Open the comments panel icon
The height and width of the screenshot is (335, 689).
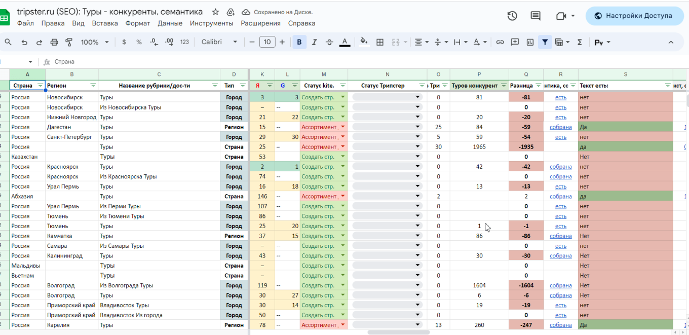535,16
